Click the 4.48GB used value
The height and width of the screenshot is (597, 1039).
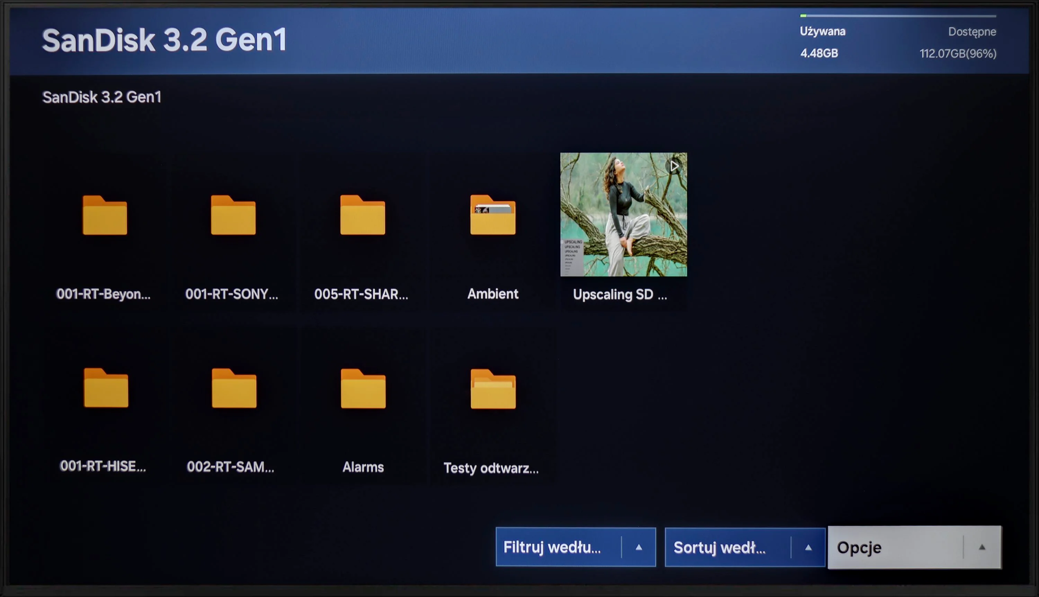click(x=819, y=53)
